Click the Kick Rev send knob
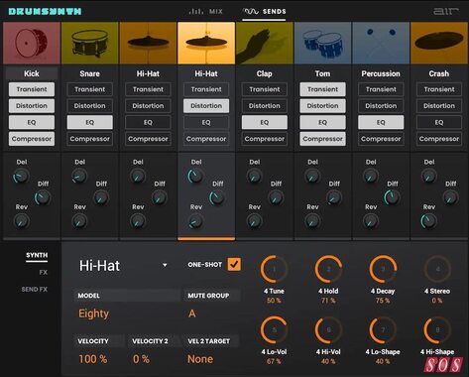Screen dimensions: 469x377 click(x=21, y=221)
